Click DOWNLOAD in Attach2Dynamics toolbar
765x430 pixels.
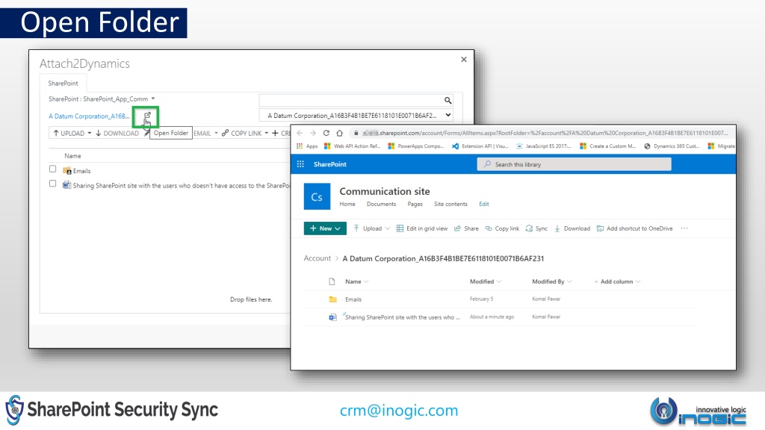click(117, 133)
